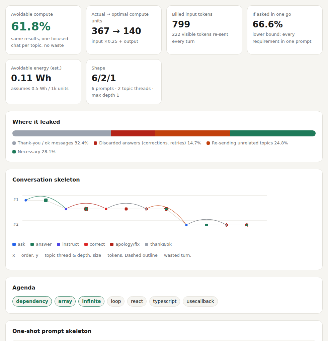Select the red apology/fix square node in the skeleton
Screen dimensions: 328x341
click(x=126, y=209)
